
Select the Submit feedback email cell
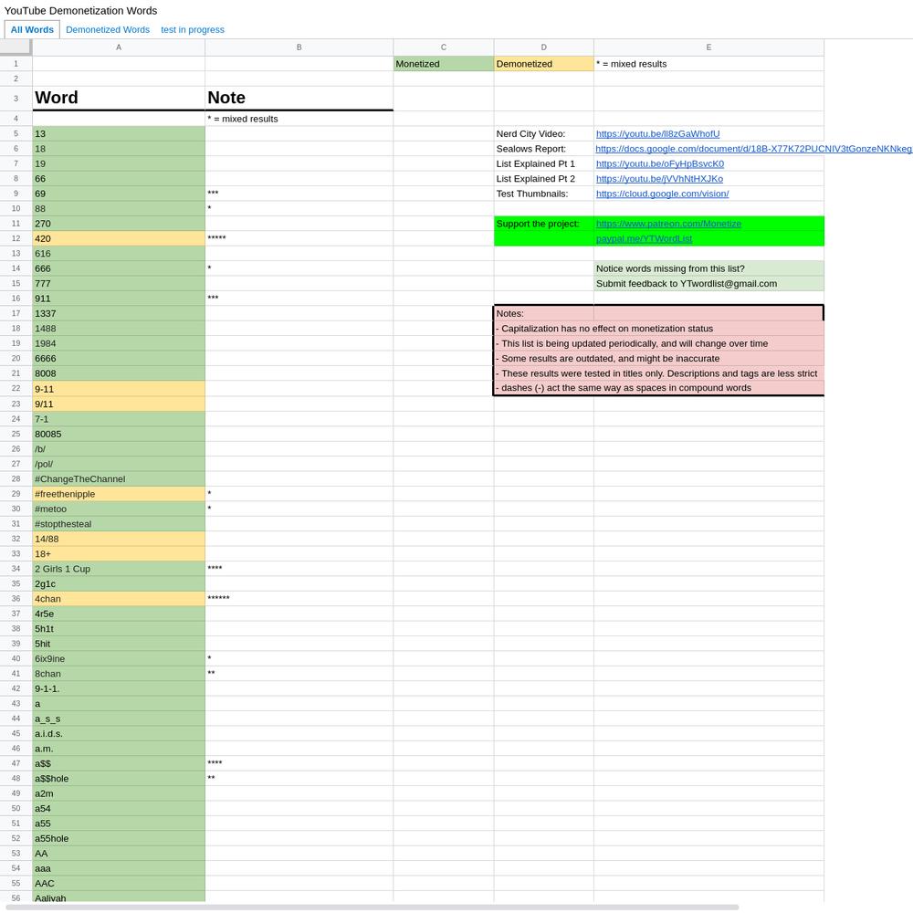click(x=708, y=284)
